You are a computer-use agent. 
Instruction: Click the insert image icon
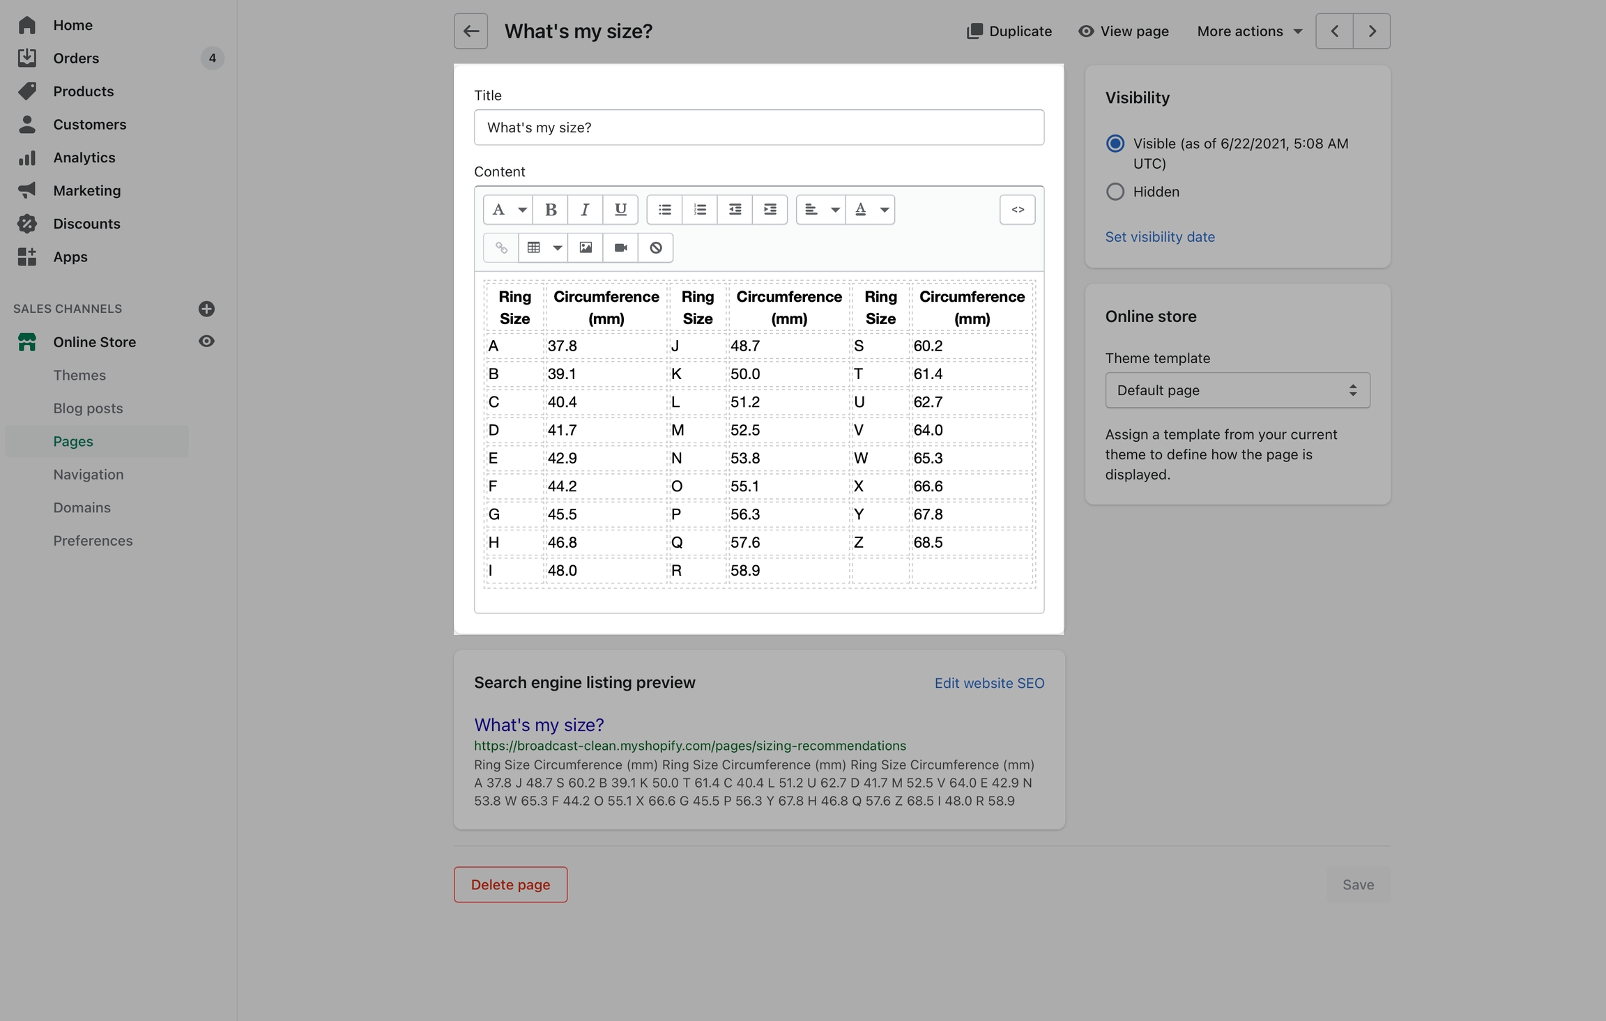pos(586,248)
